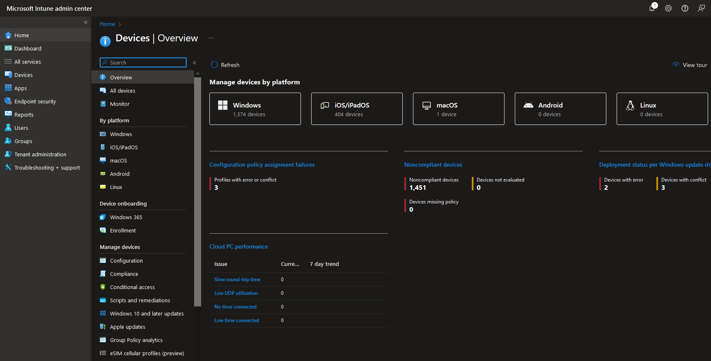Screen dimensions: 711x361
Task: Click the macOS monitor card icon
Action: tap(427, 105)
